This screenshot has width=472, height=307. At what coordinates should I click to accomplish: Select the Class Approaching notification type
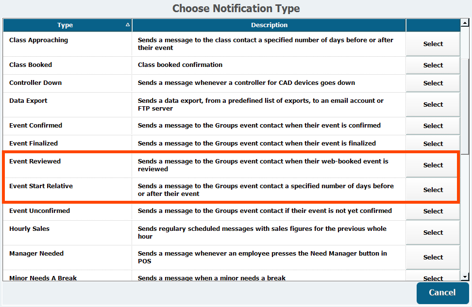pos(433,44)
